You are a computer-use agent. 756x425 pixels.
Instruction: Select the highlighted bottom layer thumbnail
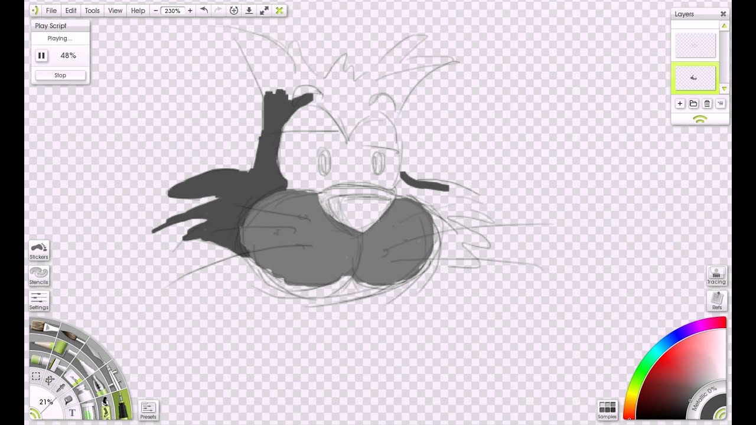[x=695, y=78]
